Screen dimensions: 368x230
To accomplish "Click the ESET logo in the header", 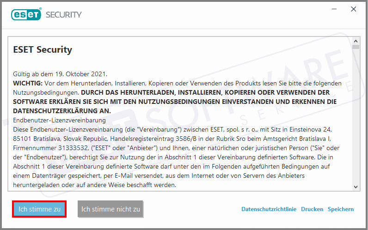I will click(x=26, y=14).
